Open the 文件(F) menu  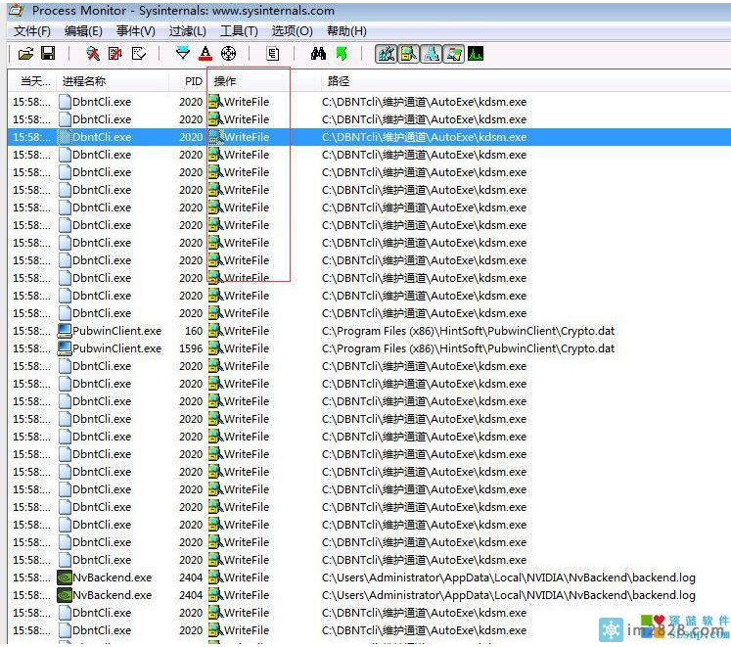[x=32, y=31]
